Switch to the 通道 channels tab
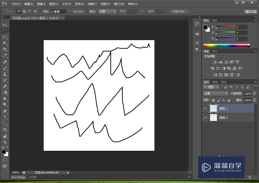Screen dimensions: 259x183 pos(215,82)
